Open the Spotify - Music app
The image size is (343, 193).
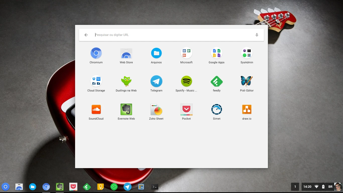click(186, 81)
